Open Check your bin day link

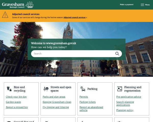[x=16, y=97]
